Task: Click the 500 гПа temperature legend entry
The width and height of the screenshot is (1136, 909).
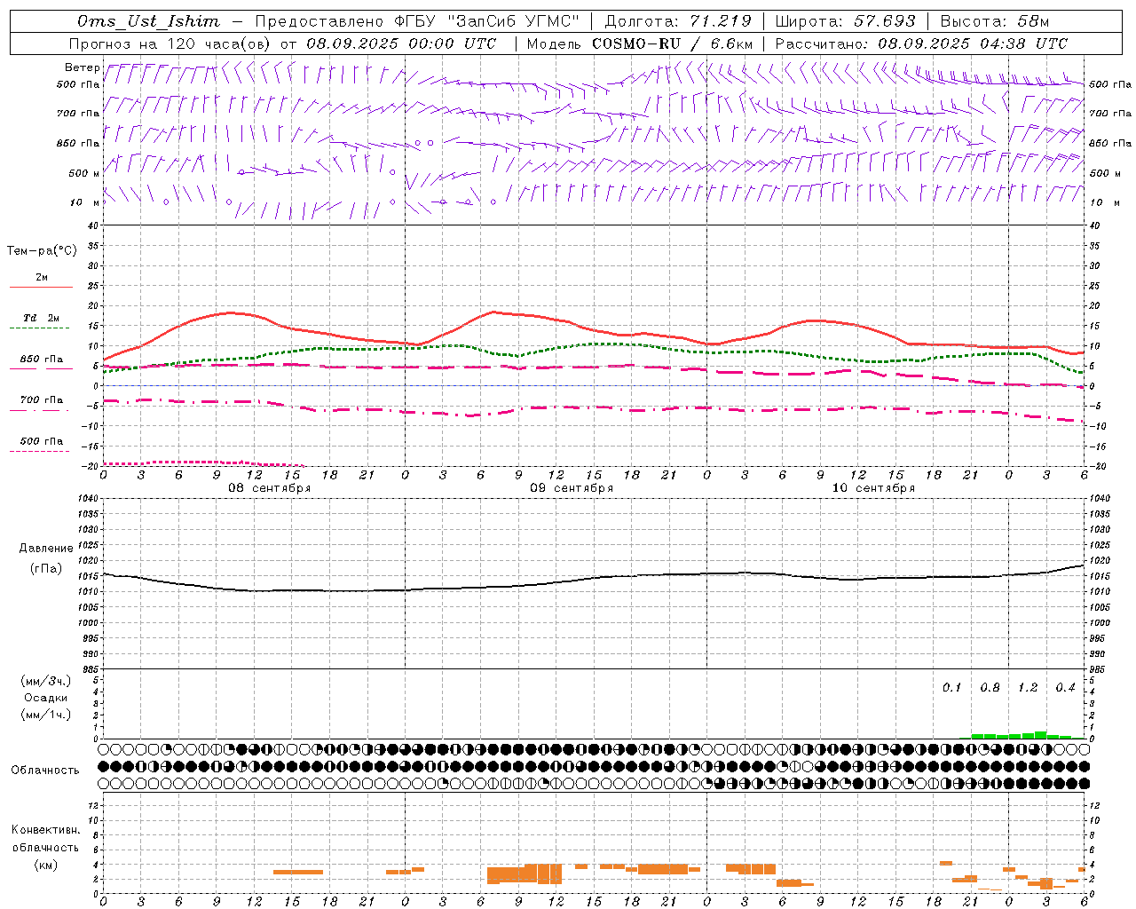Action: pos(41,440)
